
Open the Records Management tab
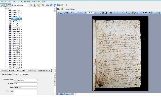(44, 70)
